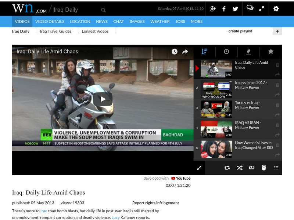
Task: Toggle shuffle playlist icon
Action: tap(240, 168)
